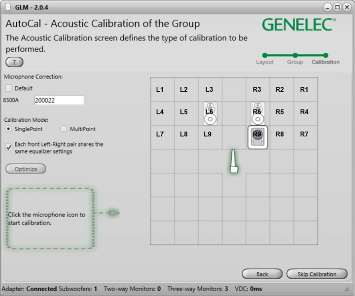Choose MultiPoint calibration mode
This screenshot has width=355, height=296.
[x=64, y=129]
